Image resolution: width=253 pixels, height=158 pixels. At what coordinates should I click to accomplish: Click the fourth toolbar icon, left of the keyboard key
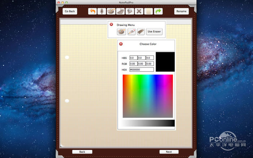[120, 11]
